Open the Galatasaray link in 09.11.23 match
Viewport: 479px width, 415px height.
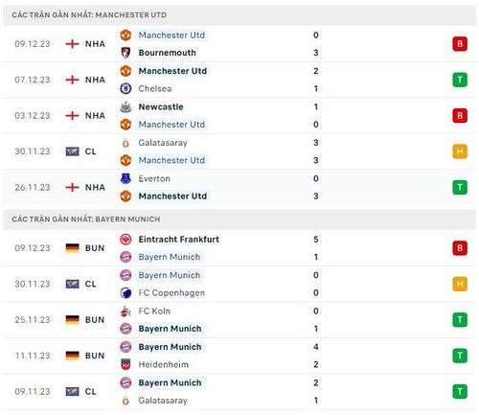pos(163,401)
